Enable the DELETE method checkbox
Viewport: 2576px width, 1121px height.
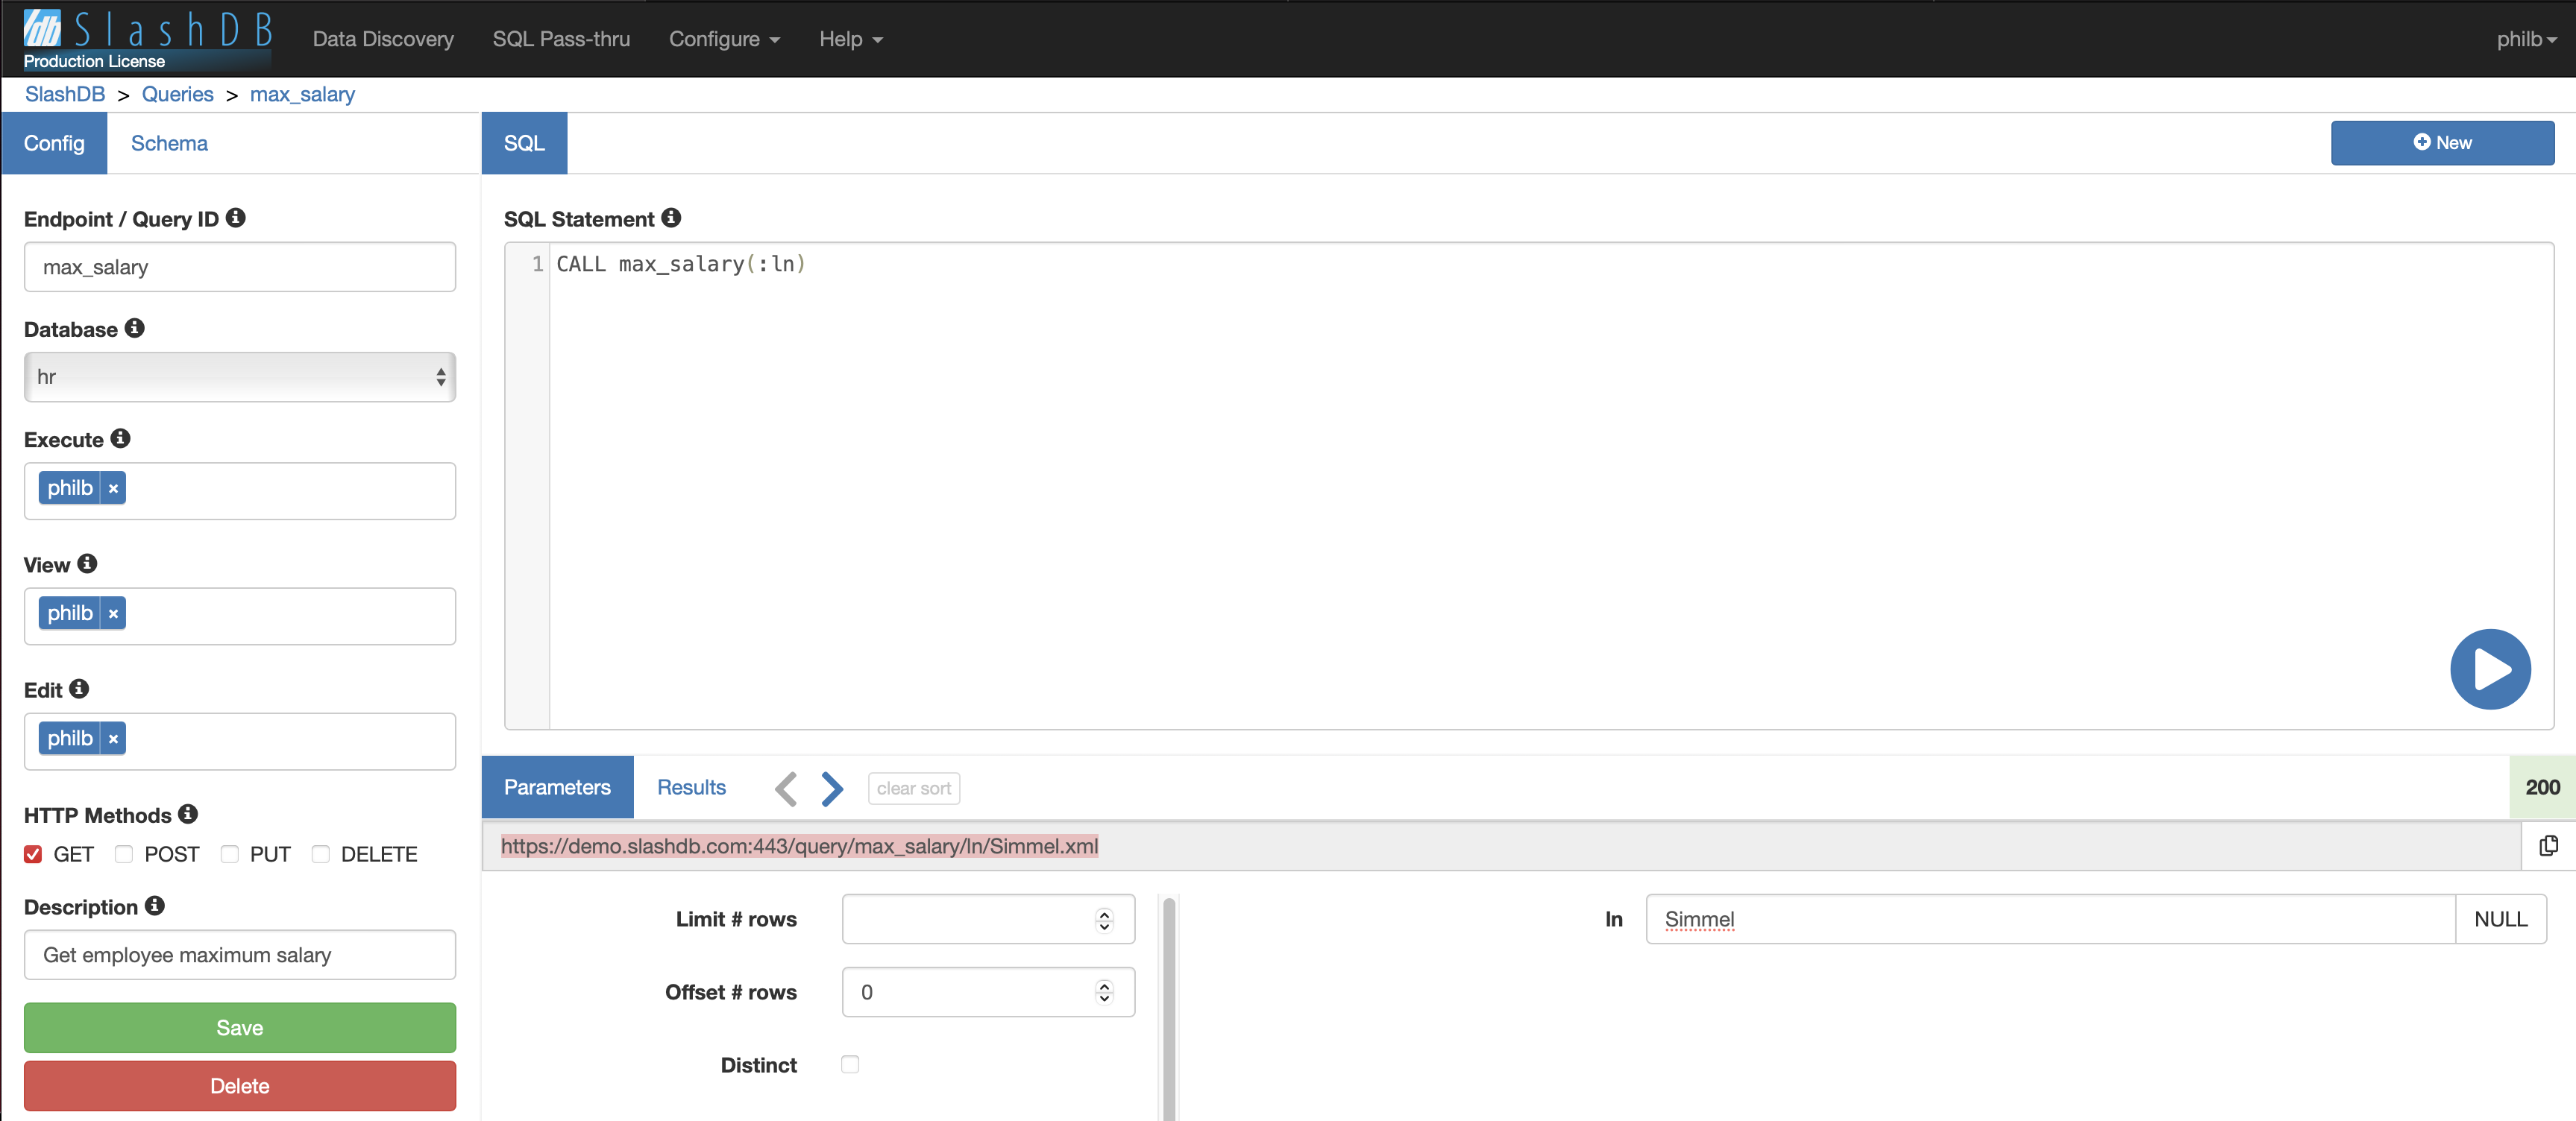click(x=321, y=854)
